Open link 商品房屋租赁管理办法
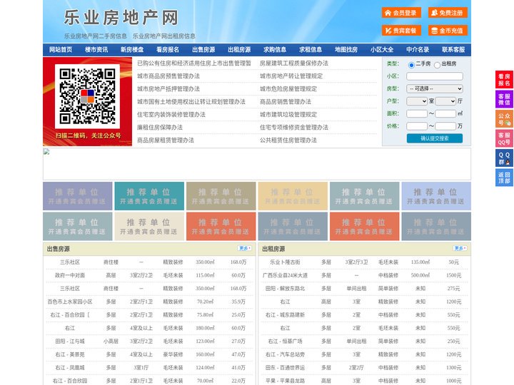The width and height of the screenshot is (514, 385). (x=166, y=140)
